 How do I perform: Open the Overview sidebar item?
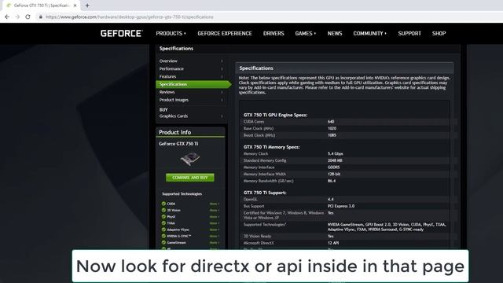click(168, 61)
